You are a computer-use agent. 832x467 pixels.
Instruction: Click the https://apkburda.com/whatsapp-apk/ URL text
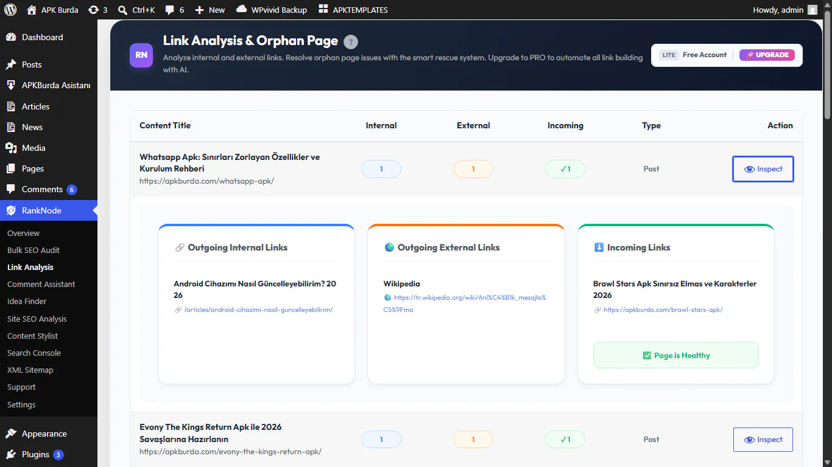point(206,181)
